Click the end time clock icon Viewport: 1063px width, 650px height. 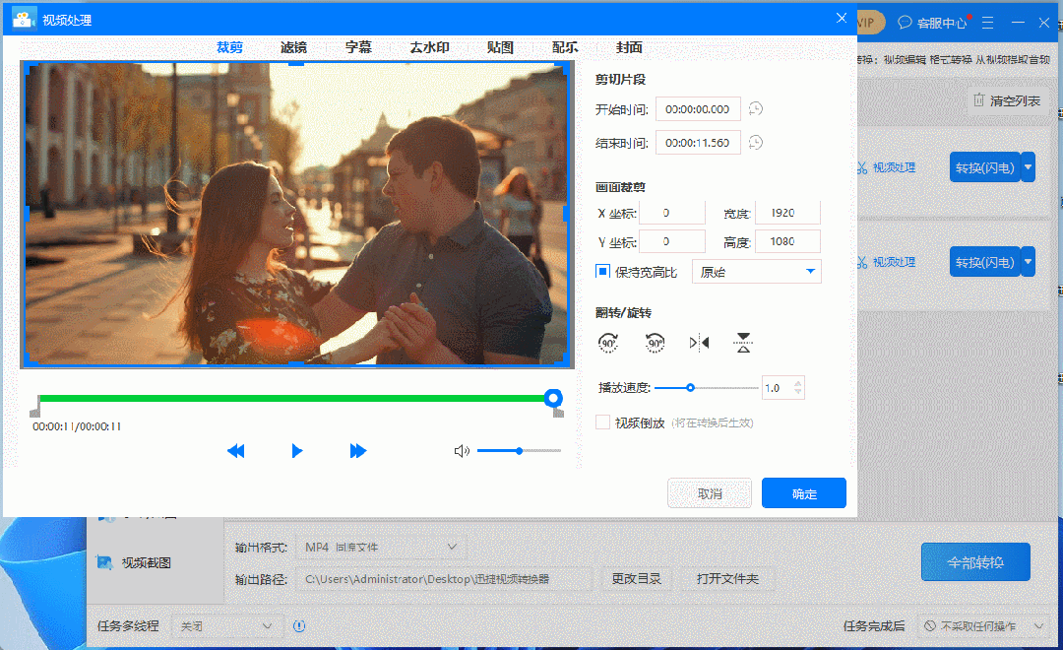755,143
